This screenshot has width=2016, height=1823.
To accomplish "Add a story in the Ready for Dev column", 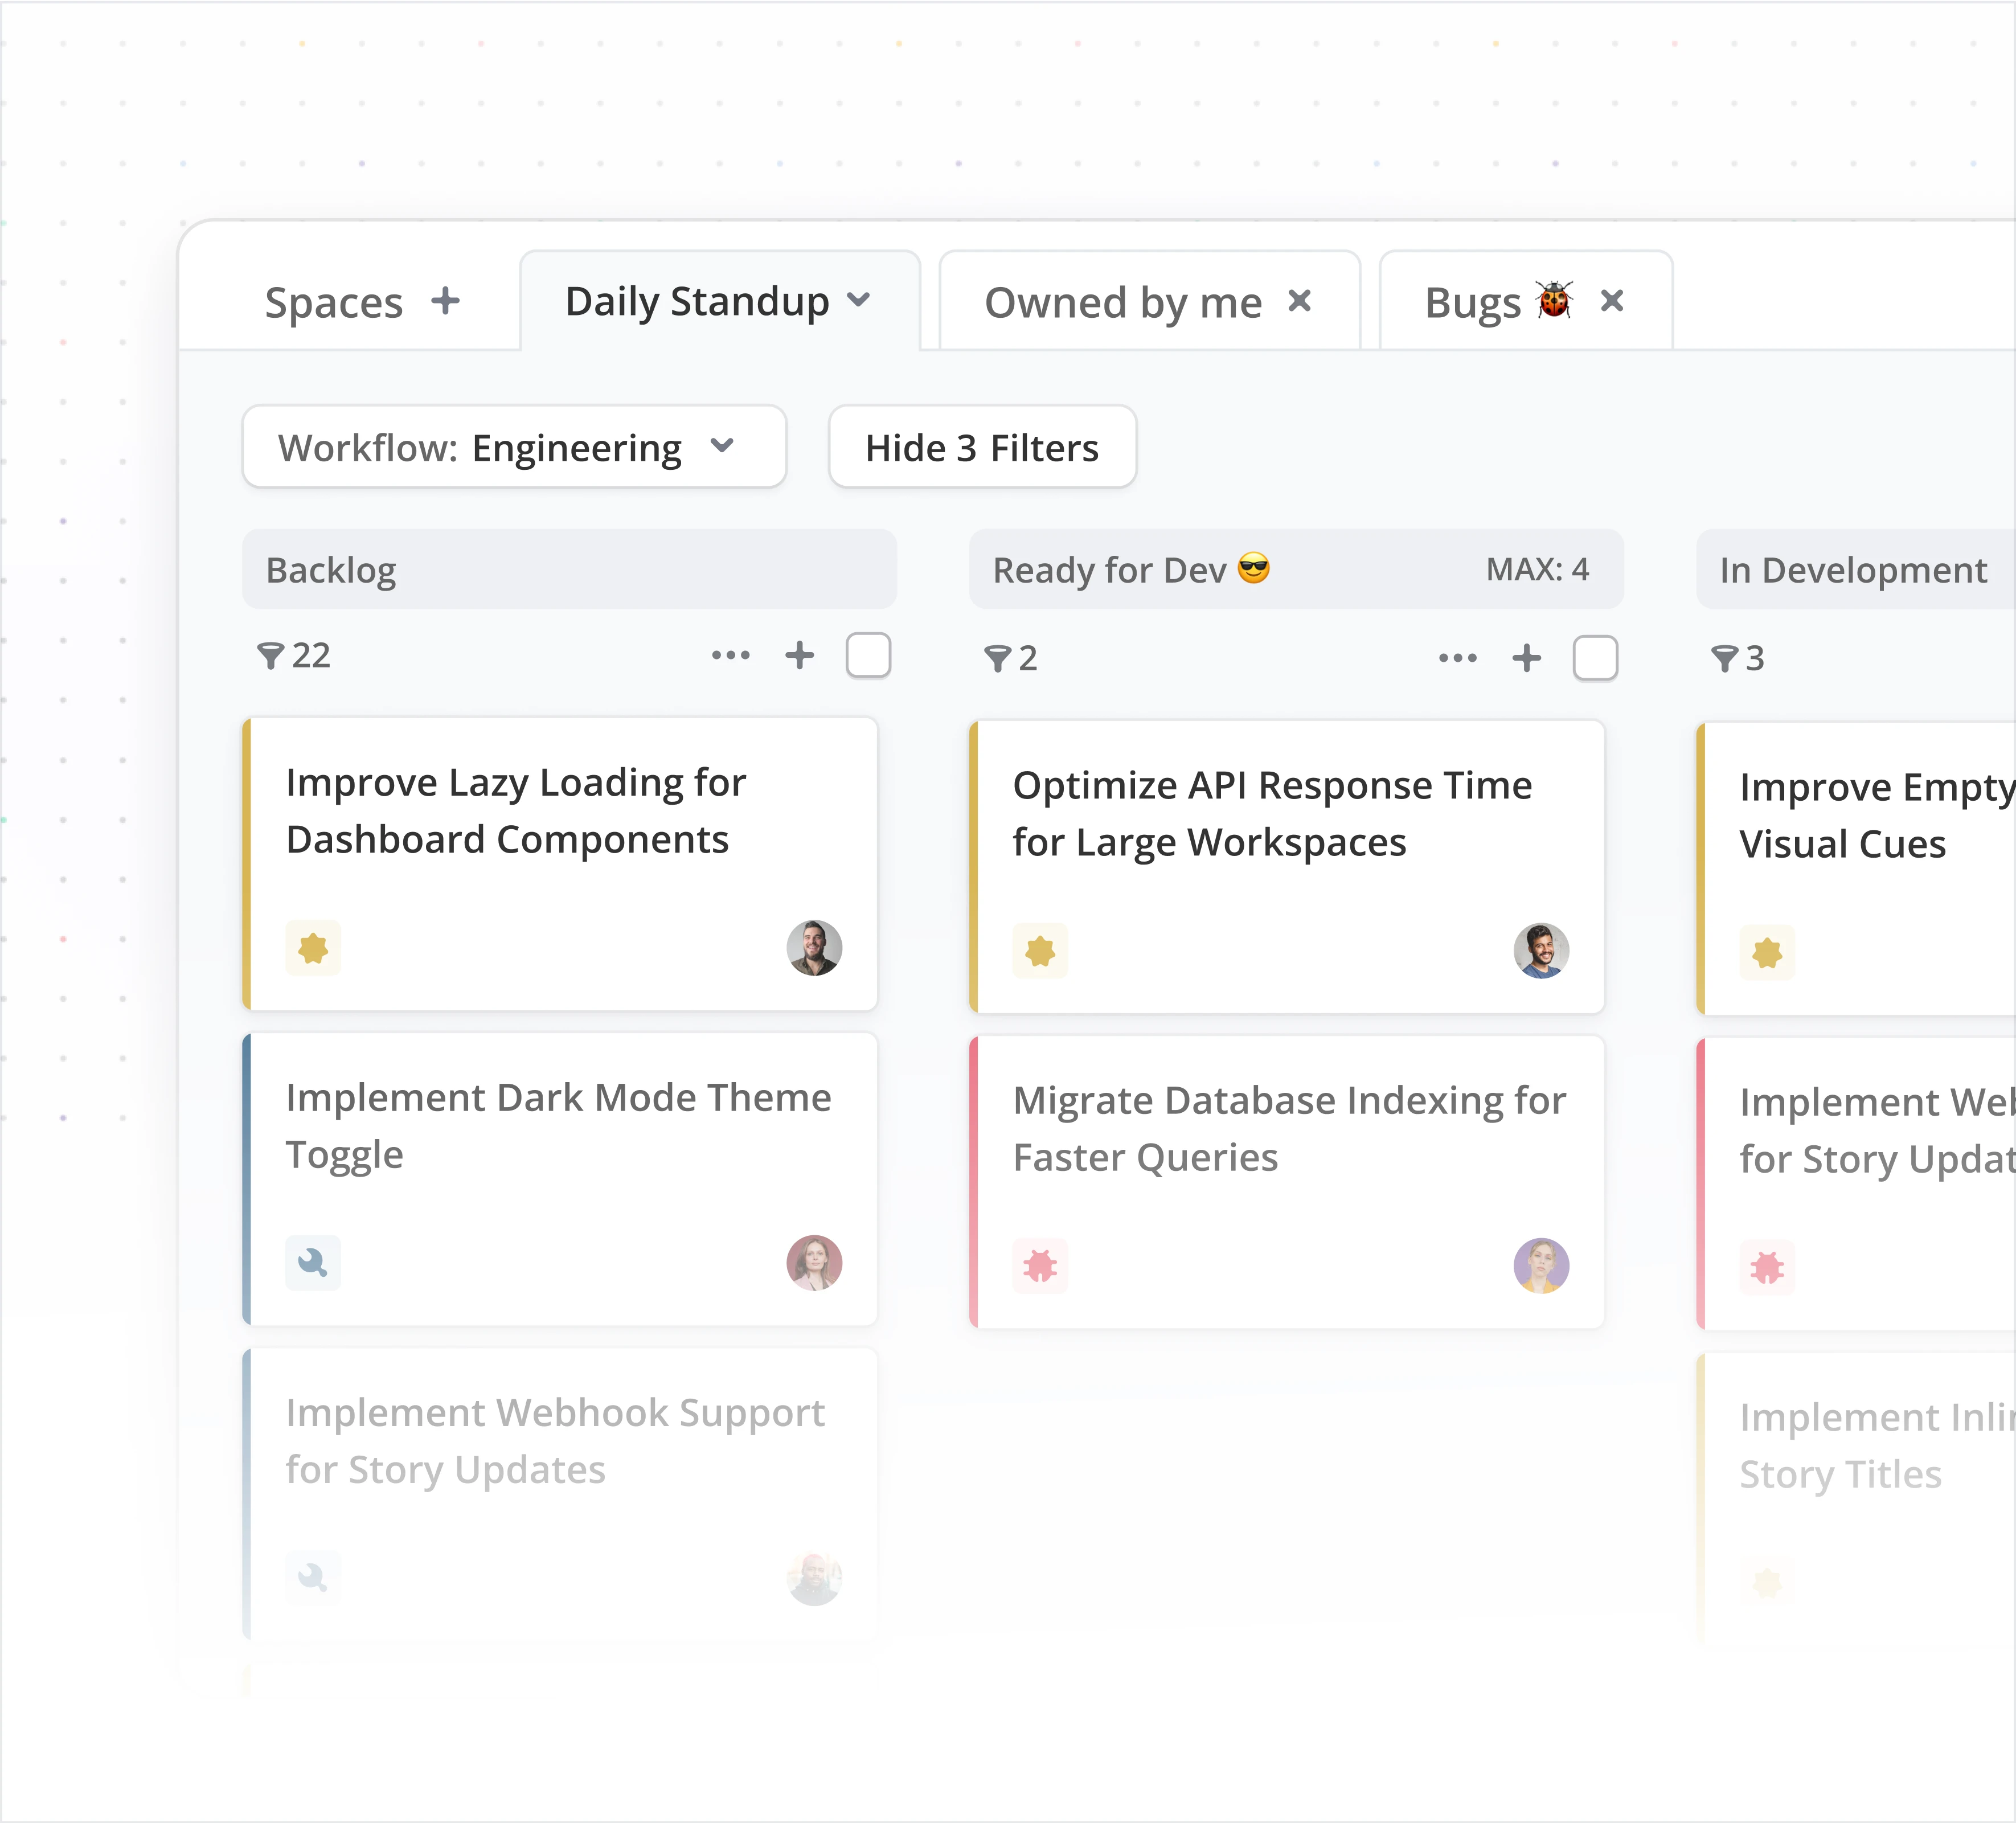I will click(1526, 658).
